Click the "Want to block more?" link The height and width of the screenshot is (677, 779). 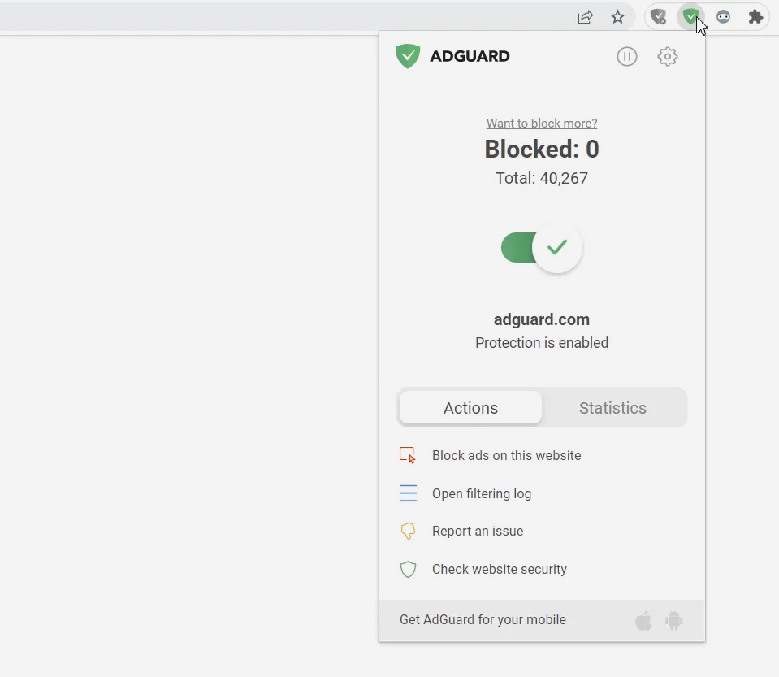click(542, 124)
